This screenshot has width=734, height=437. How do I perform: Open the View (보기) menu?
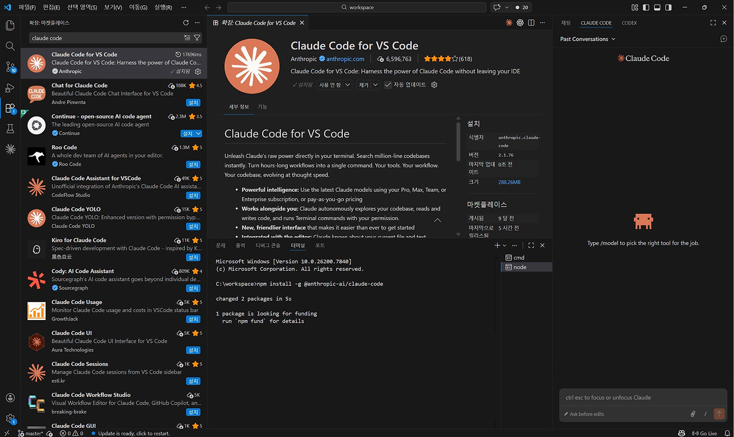[x=113, y=7]
